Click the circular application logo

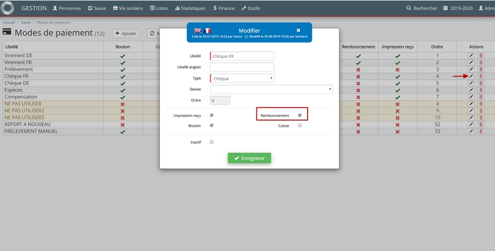tap(7, 8)
